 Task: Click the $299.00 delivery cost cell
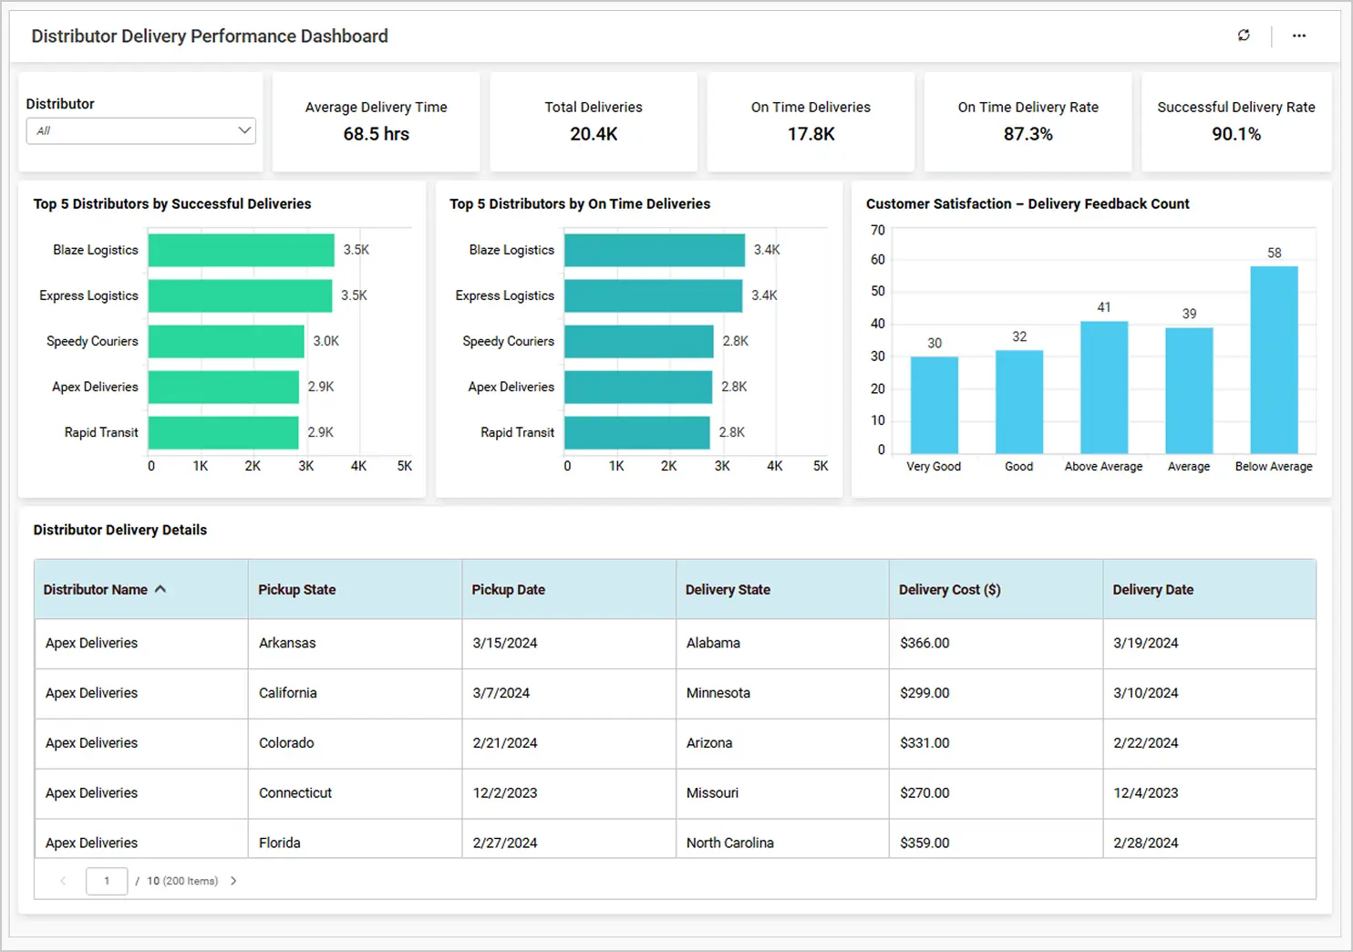point(996,694)
